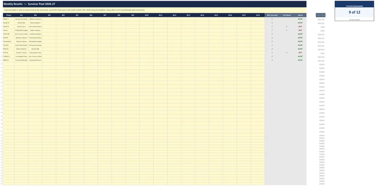The image size is (375, 186).
Task: Select the 'Weekly Results — Survivor Pool 2026-27' title
Action: point(29,4)
